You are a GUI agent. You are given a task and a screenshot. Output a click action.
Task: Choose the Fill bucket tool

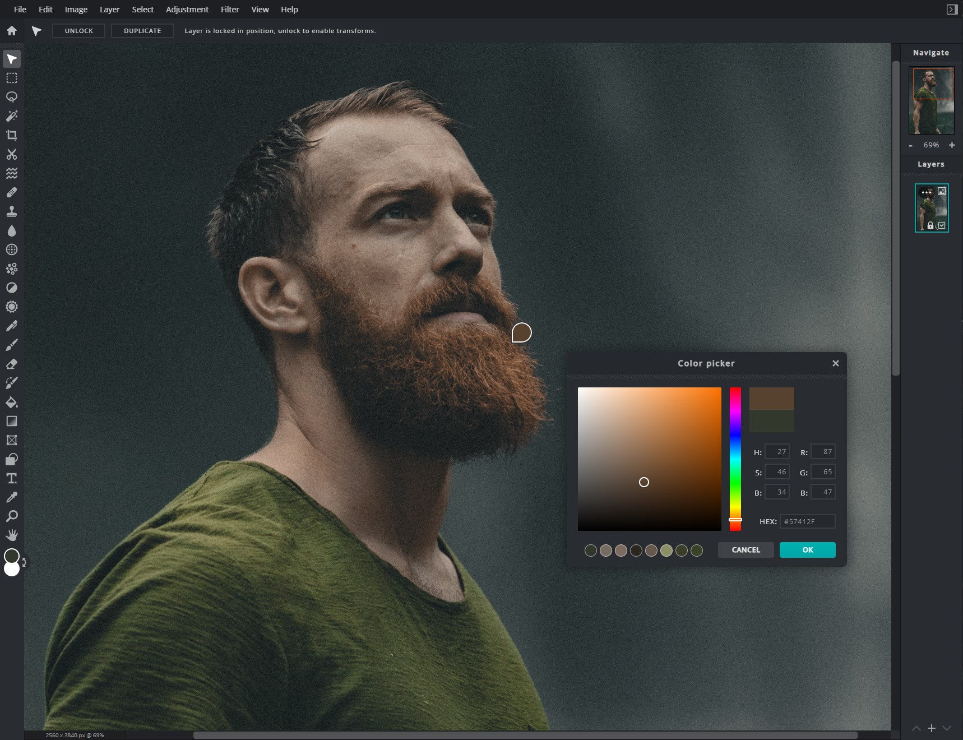pos(12,403)
